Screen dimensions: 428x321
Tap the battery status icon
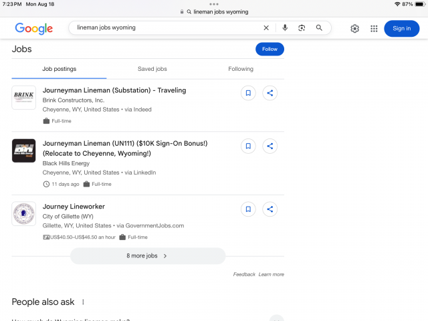click(x=420, y=4)
